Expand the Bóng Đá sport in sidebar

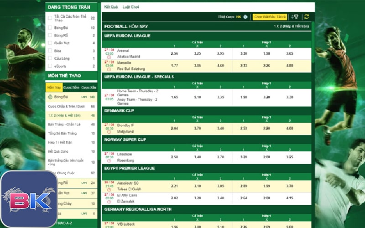[71, 97]
